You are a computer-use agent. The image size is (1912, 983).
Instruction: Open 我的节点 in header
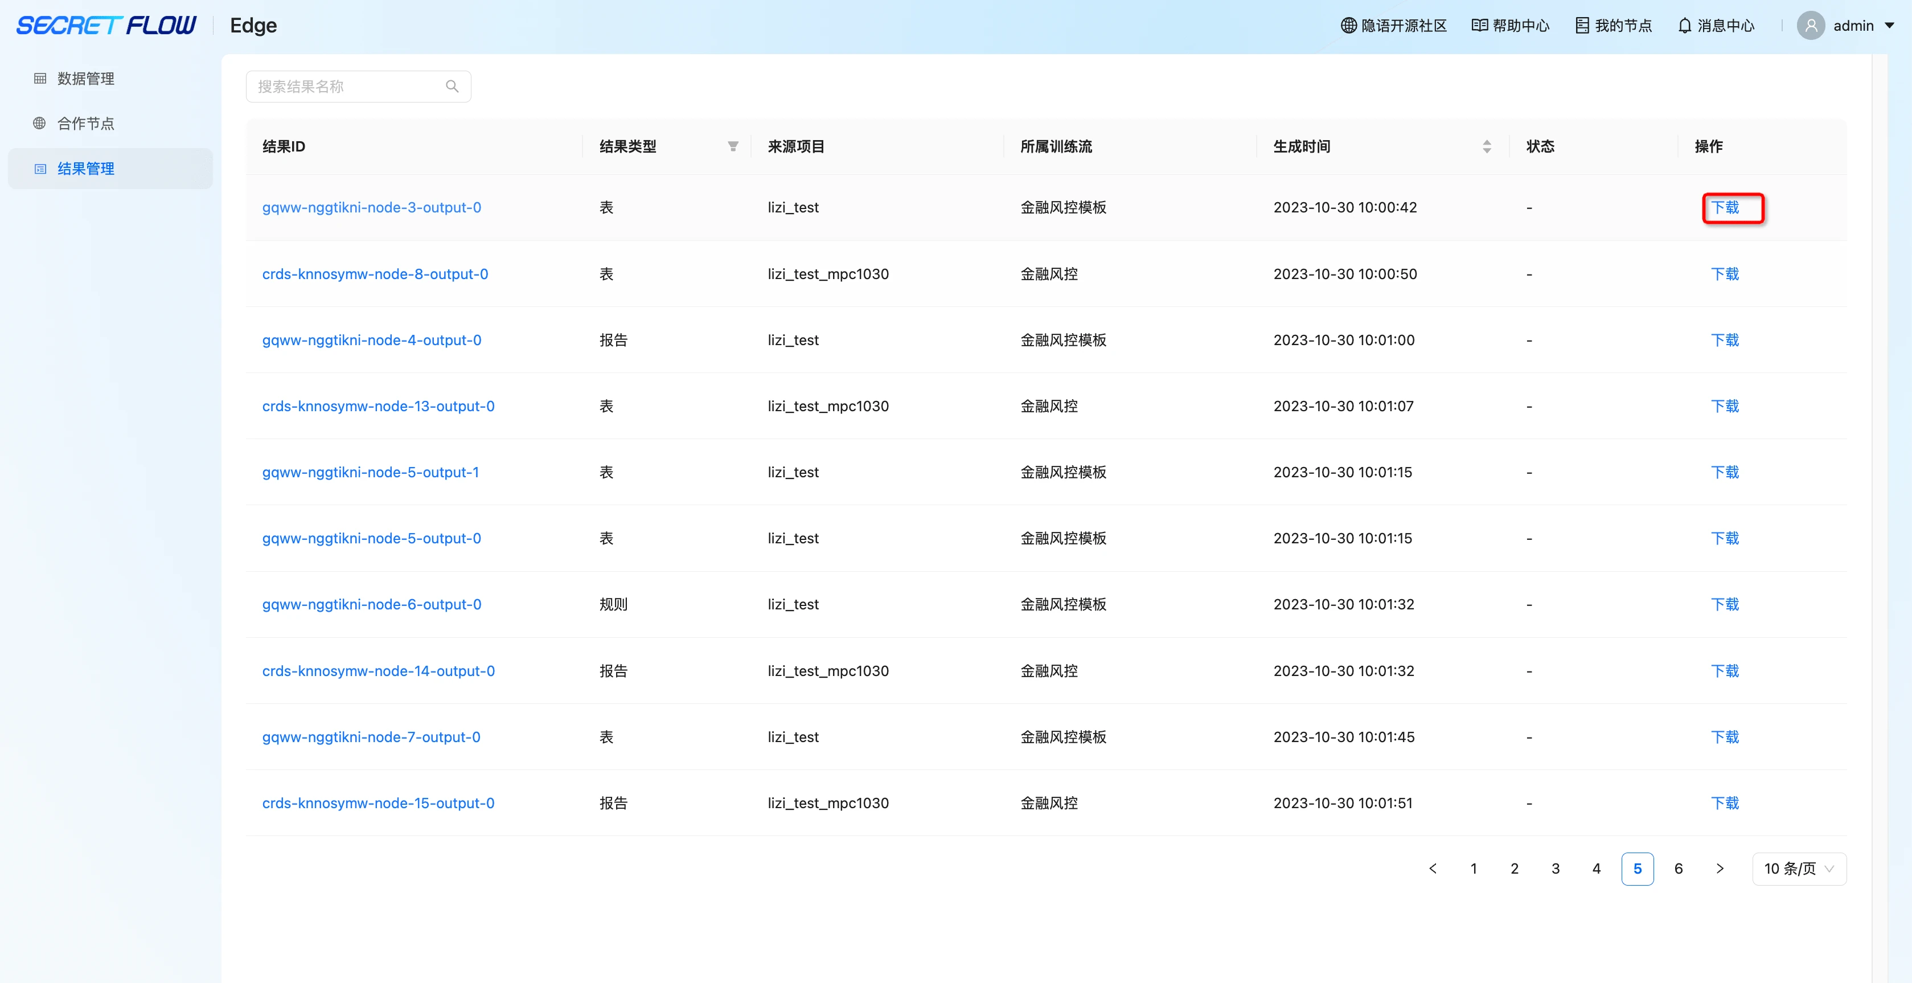[1613, 25]
